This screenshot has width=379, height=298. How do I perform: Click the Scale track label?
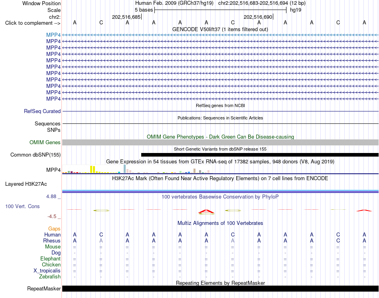click(54, 10)
